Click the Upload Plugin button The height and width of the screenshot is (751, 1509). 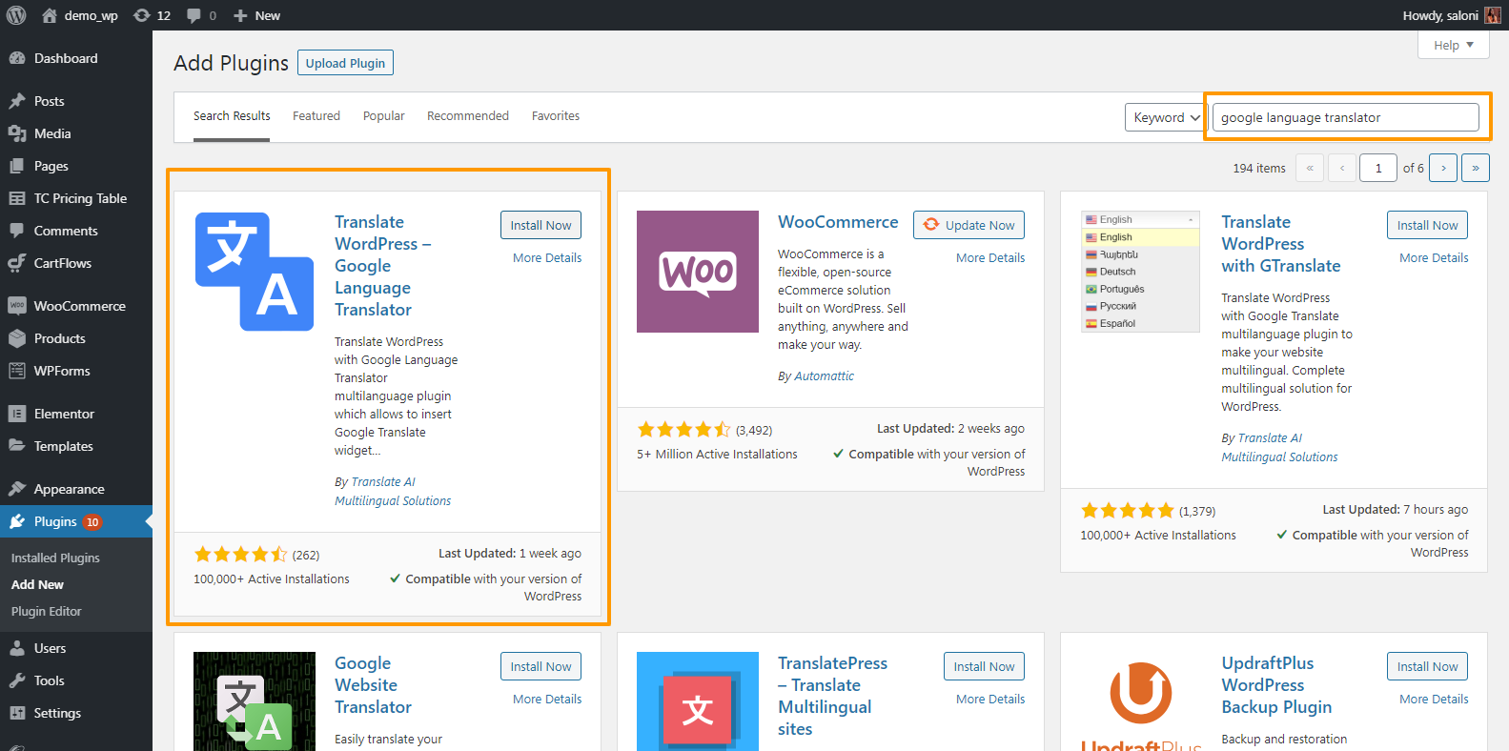[345, 63]
